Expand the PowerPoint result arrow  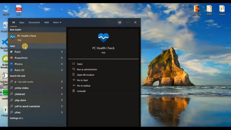pyautogui.click(x=62, y=58)
